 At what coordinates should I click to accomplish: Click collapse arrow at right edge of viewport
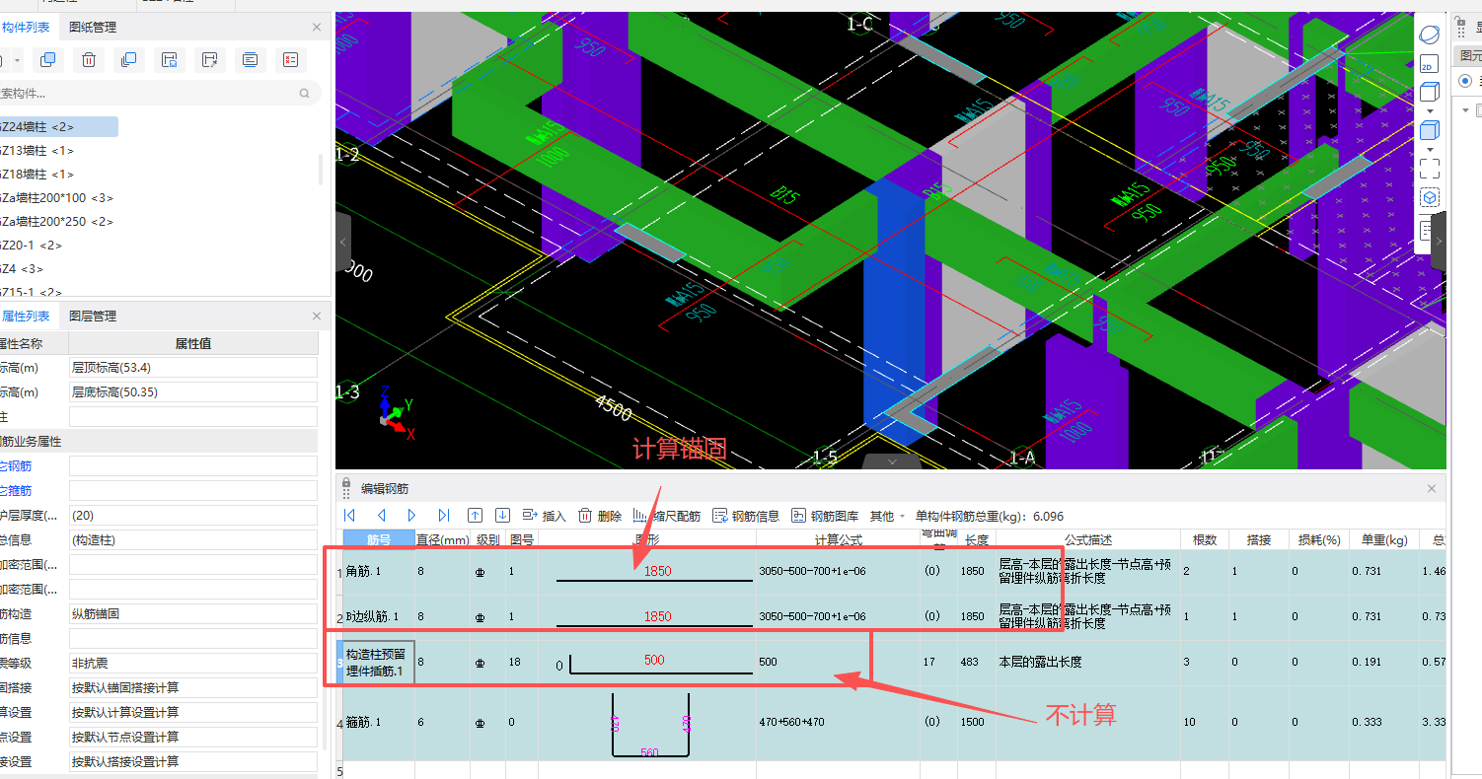click(1440, 241)
